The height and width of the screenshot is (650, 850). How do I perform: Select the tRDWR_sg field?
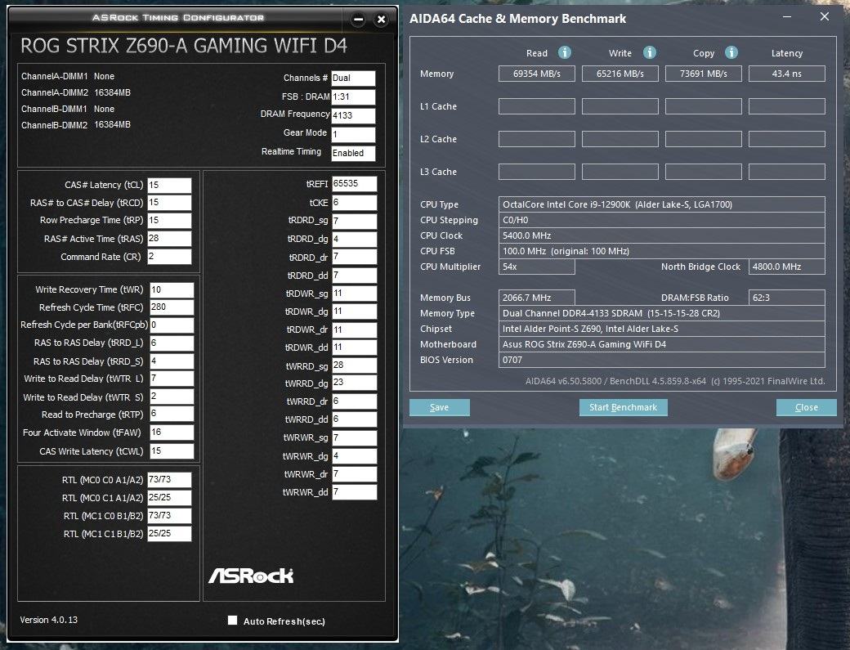[x=355, y=294]
